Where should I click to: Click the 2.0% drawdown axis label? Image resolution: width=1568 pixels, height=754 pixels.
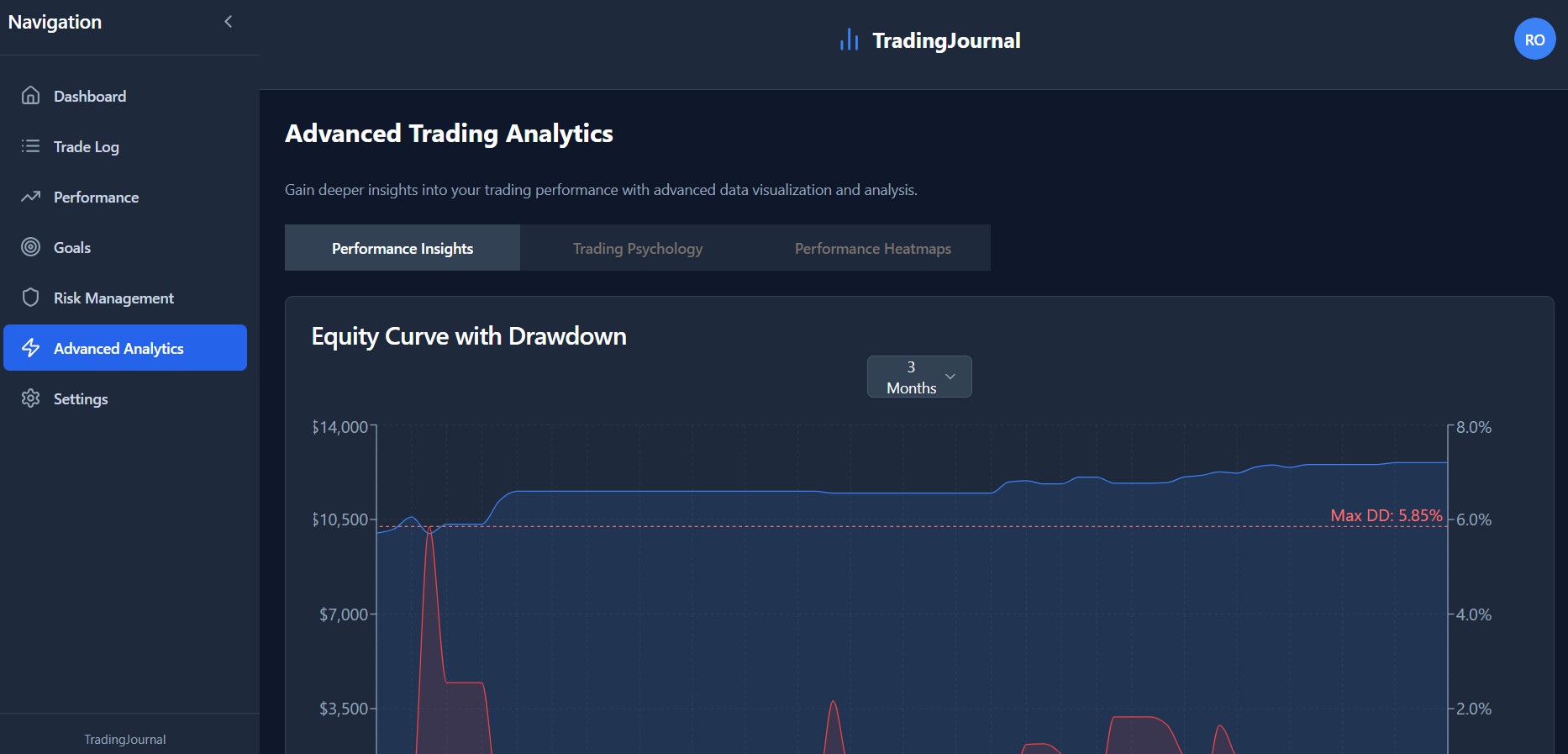tap(1474, 709)
